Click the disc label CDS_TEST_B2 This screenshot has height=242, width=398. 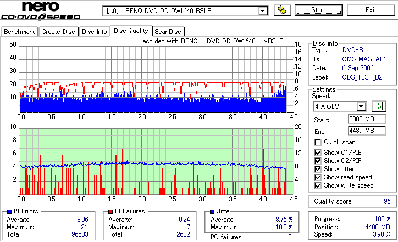362,77
